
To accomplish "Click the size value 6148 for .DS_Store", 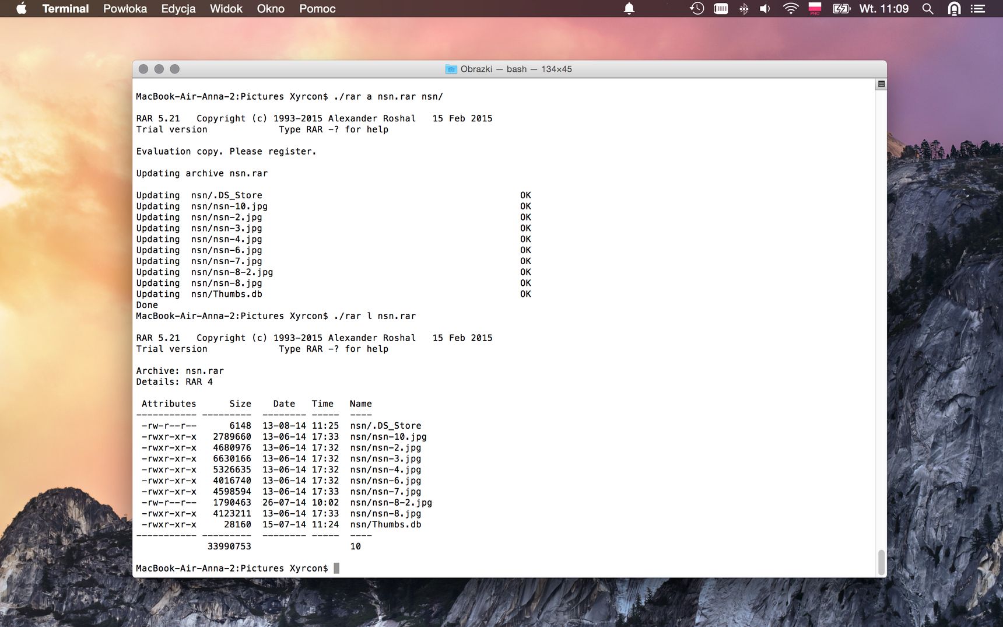I will click(240, 426).
